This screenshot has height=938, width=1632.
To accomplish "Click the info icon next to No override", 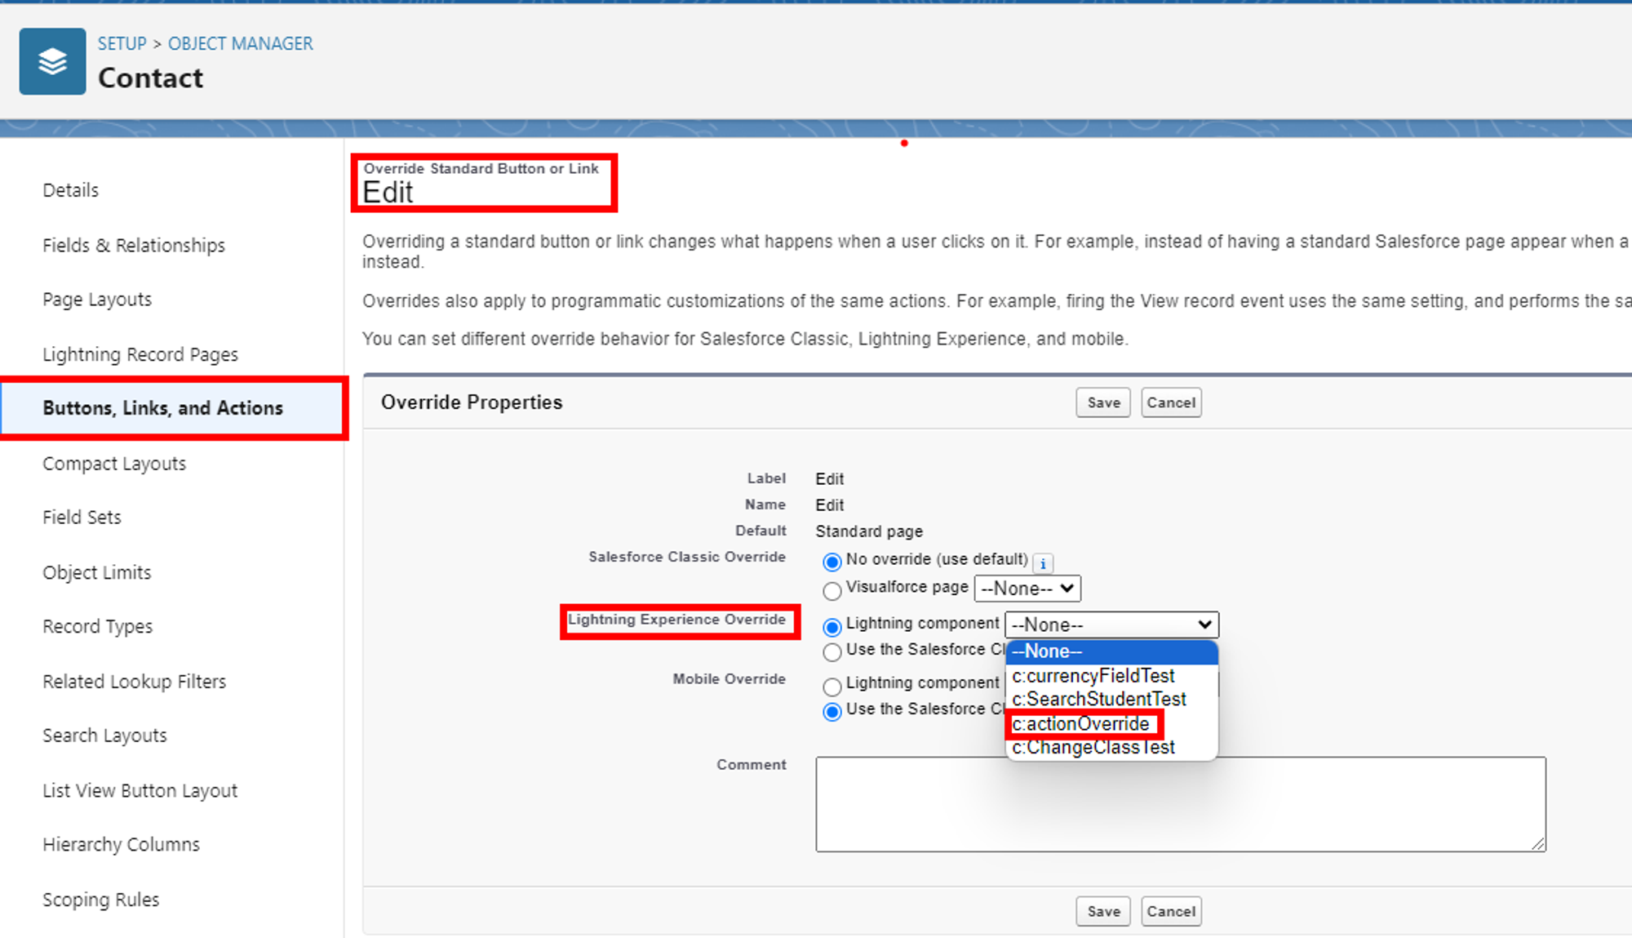I will click(x=1043, y=563).
